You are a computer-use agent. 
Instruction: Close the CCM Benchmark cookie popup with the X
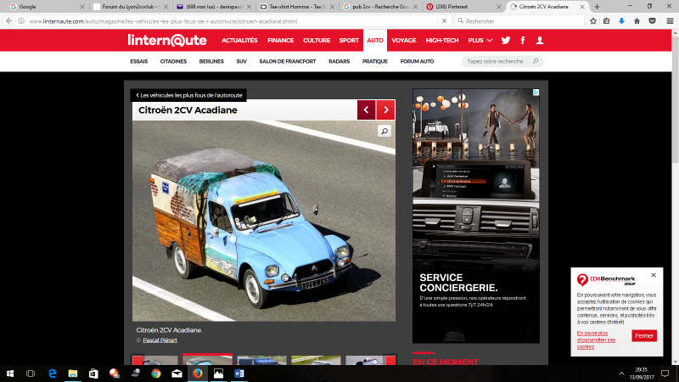tap(654, 275)
